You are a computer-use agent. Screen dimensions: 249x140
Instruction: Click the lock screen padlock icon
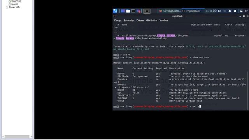(241, 11)
